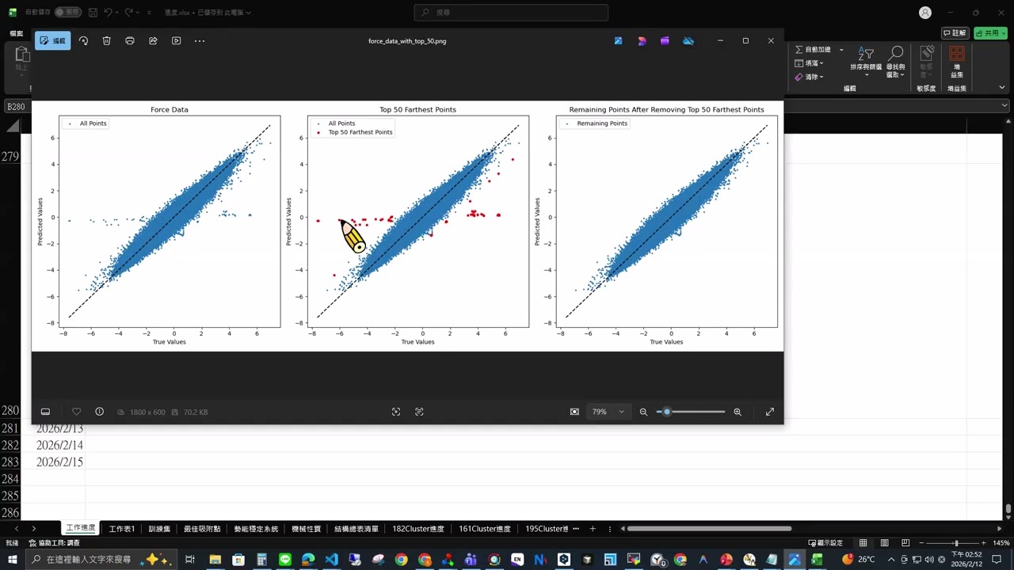Viewport: 1014px width, 570px height.
Task: Zoom out the image with the minus magnifier
Action: [x=643, y=412]
